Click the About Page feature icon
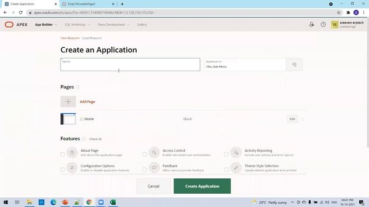The image size is (369, 207). (72, 152)
